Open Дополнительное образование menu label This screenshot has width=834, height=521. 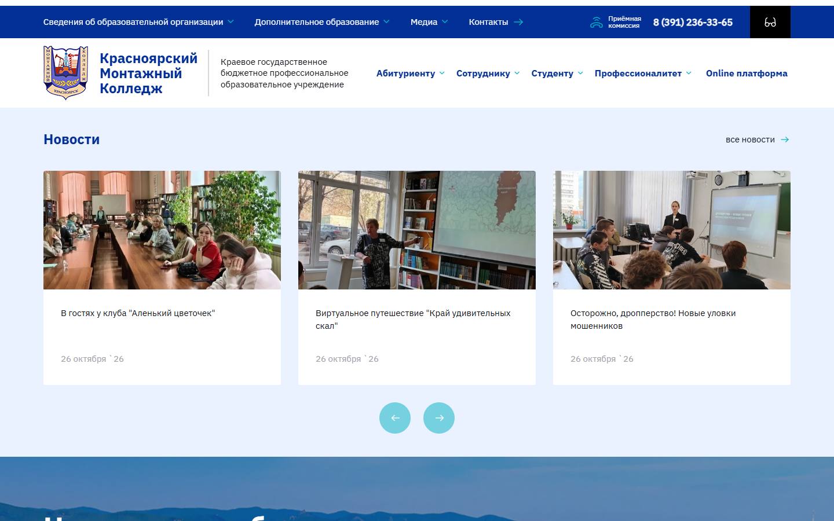coord(317,22)
